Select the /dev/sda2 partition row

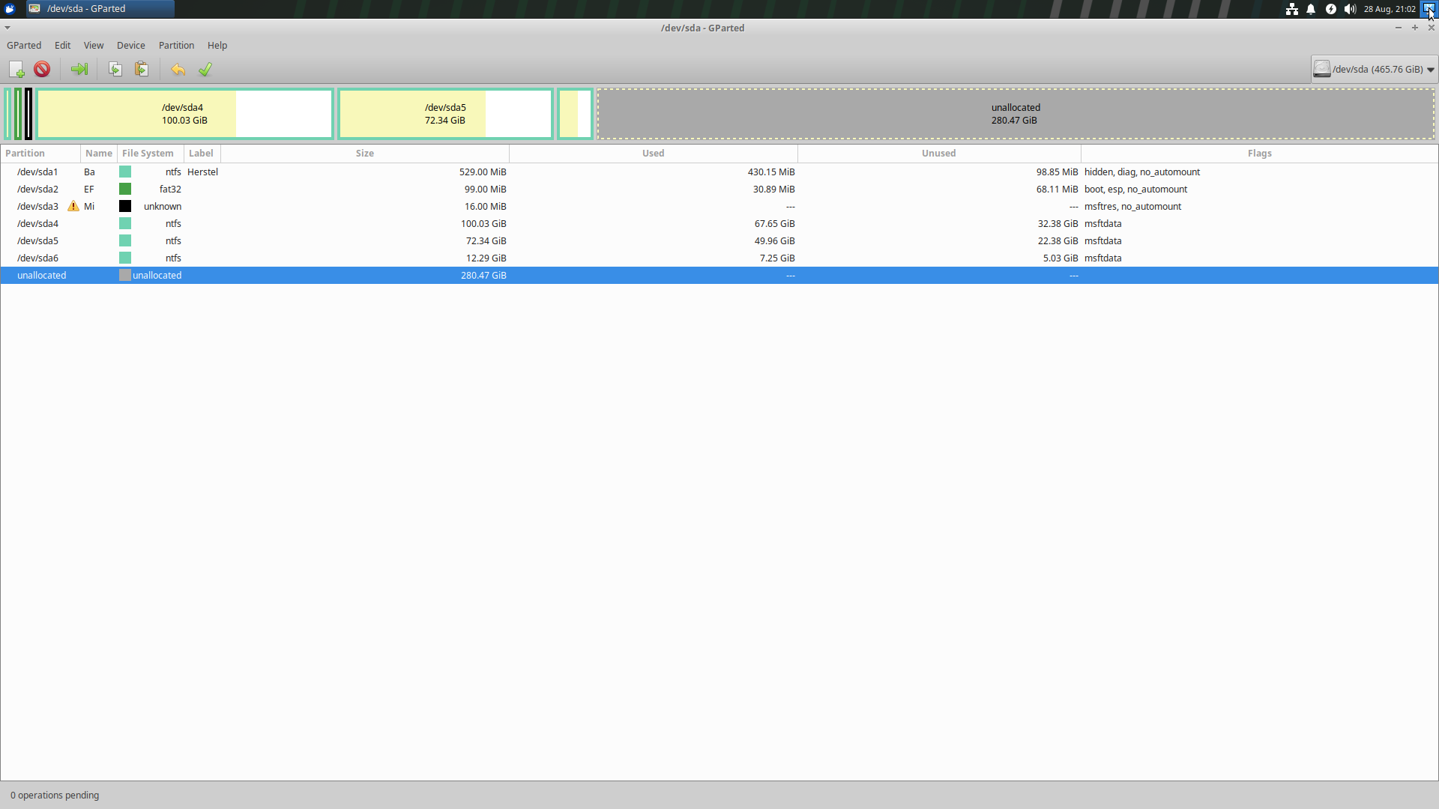(719, 190)
